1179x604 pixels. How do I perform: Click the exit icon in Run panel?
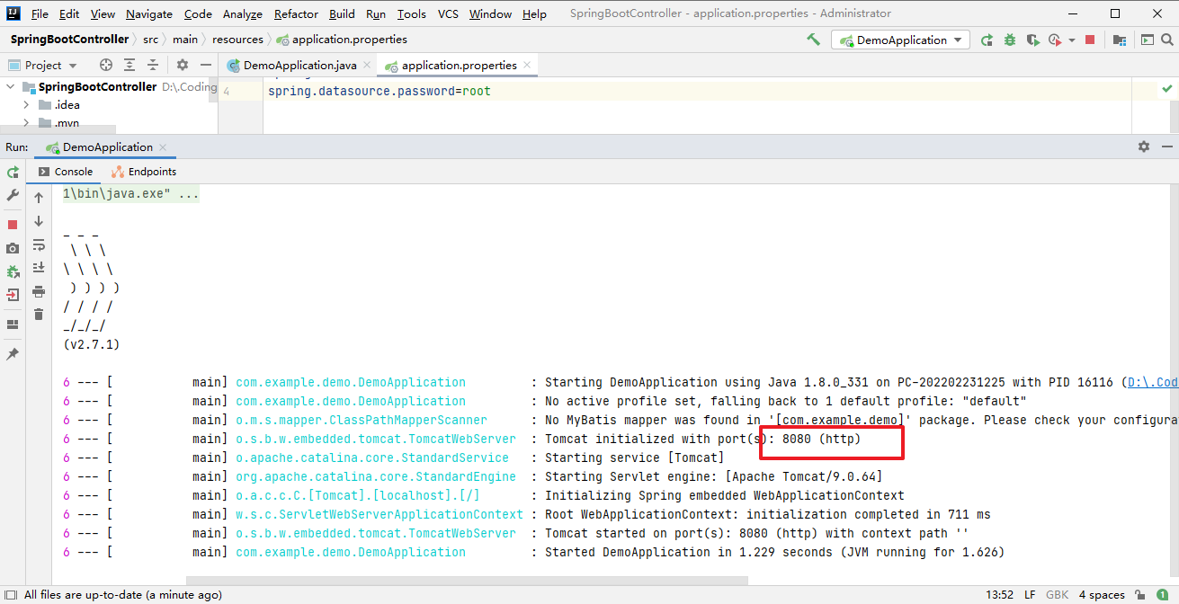13,295
